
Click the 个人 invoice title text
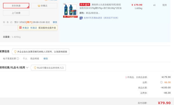[25, 58]
